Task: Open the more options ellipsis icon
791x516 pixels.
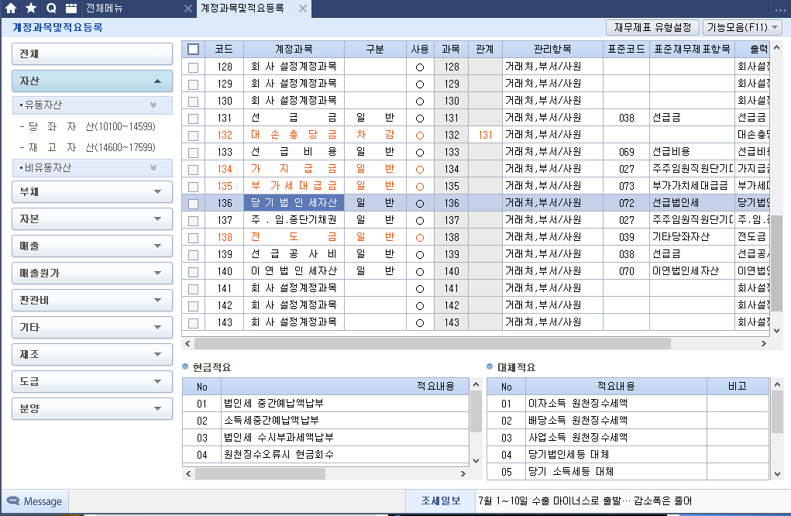Action: (780, 9)
